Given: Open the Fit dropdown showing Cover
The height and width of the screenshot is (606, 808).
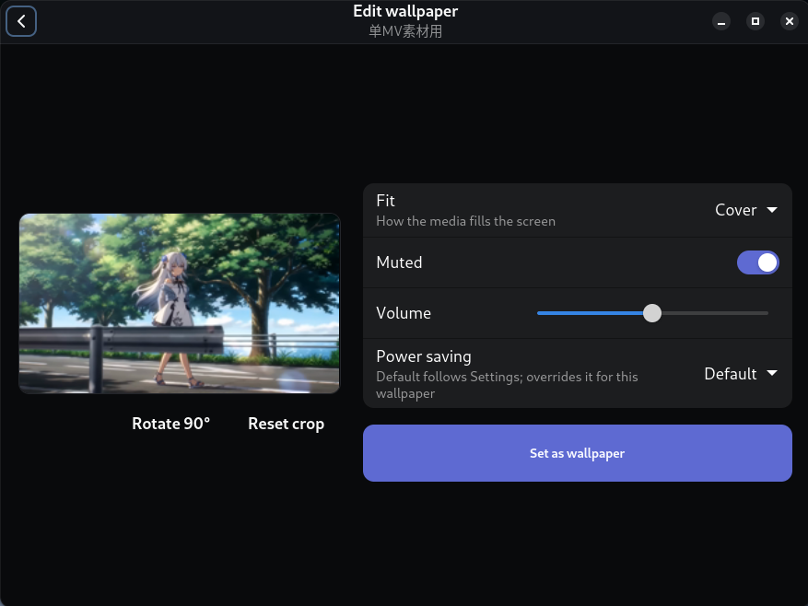Looking at the screenshot, I should tap(746, 210).
